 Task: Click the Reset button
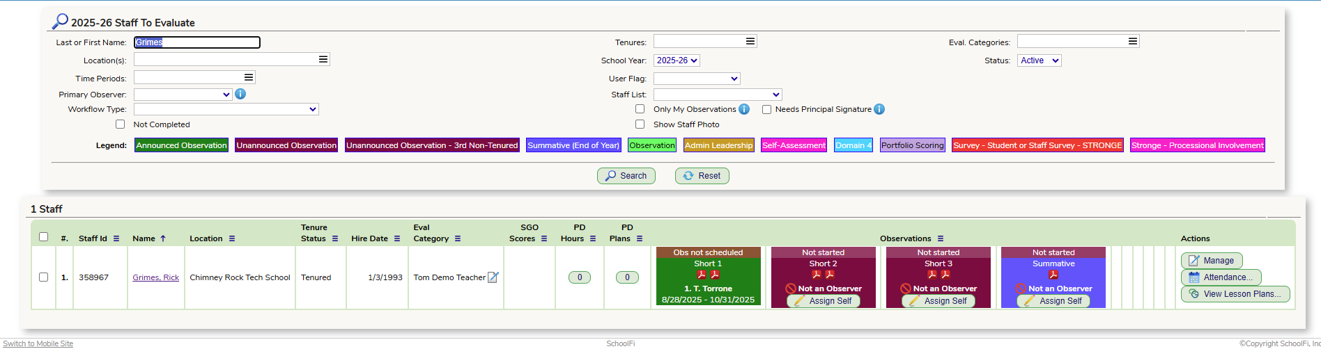tap(702, 176)
